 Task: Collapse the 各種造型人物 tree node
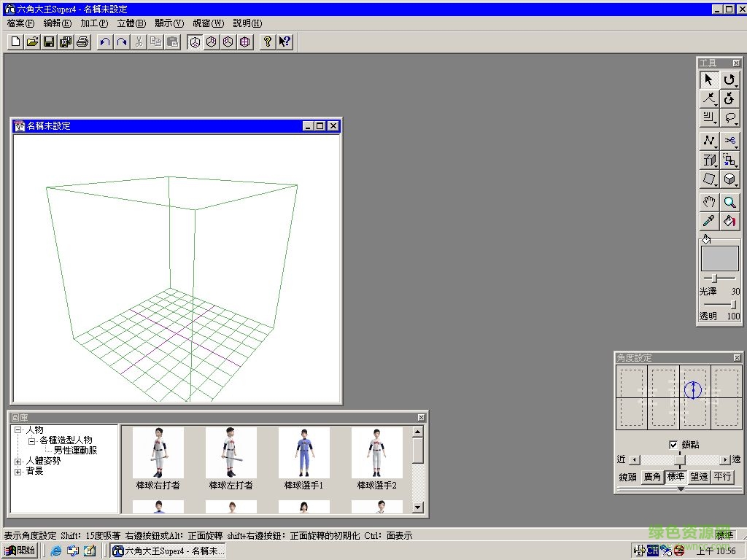[32, 441]
